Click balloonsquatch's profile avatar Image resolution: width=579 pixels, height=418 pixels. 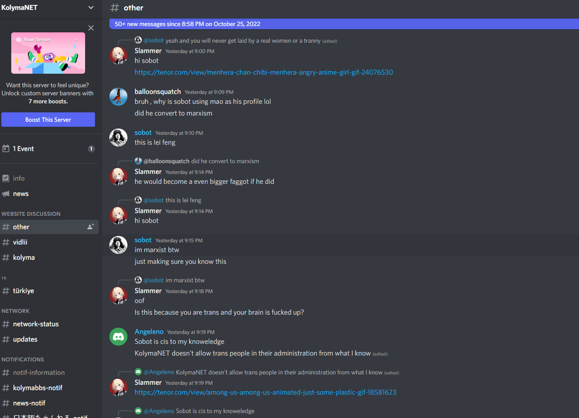pos(118,96)
